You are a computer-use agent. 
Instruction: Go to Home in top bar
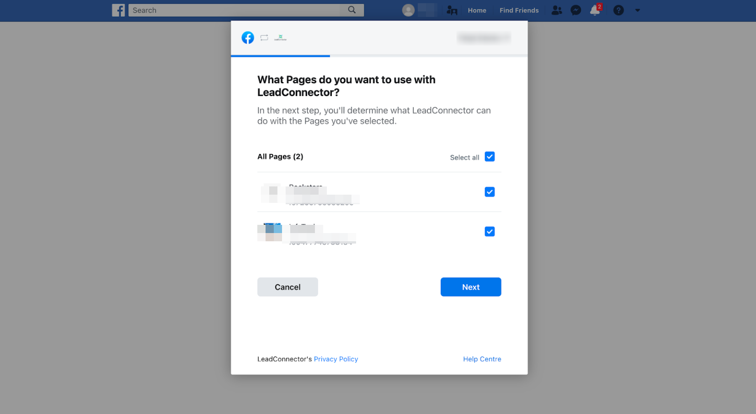(477, 10)
